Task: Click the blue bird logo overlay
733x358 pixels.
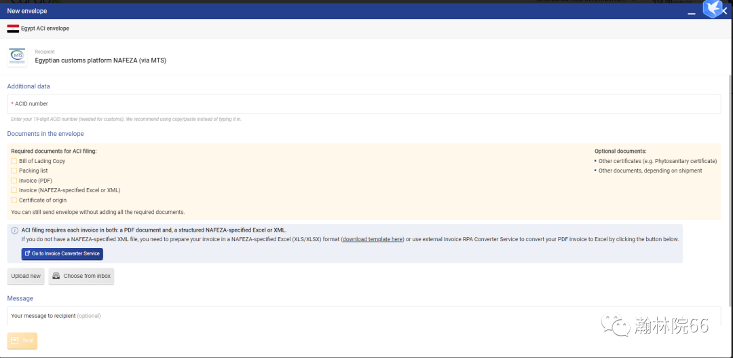Action: [x=712, y=8]
